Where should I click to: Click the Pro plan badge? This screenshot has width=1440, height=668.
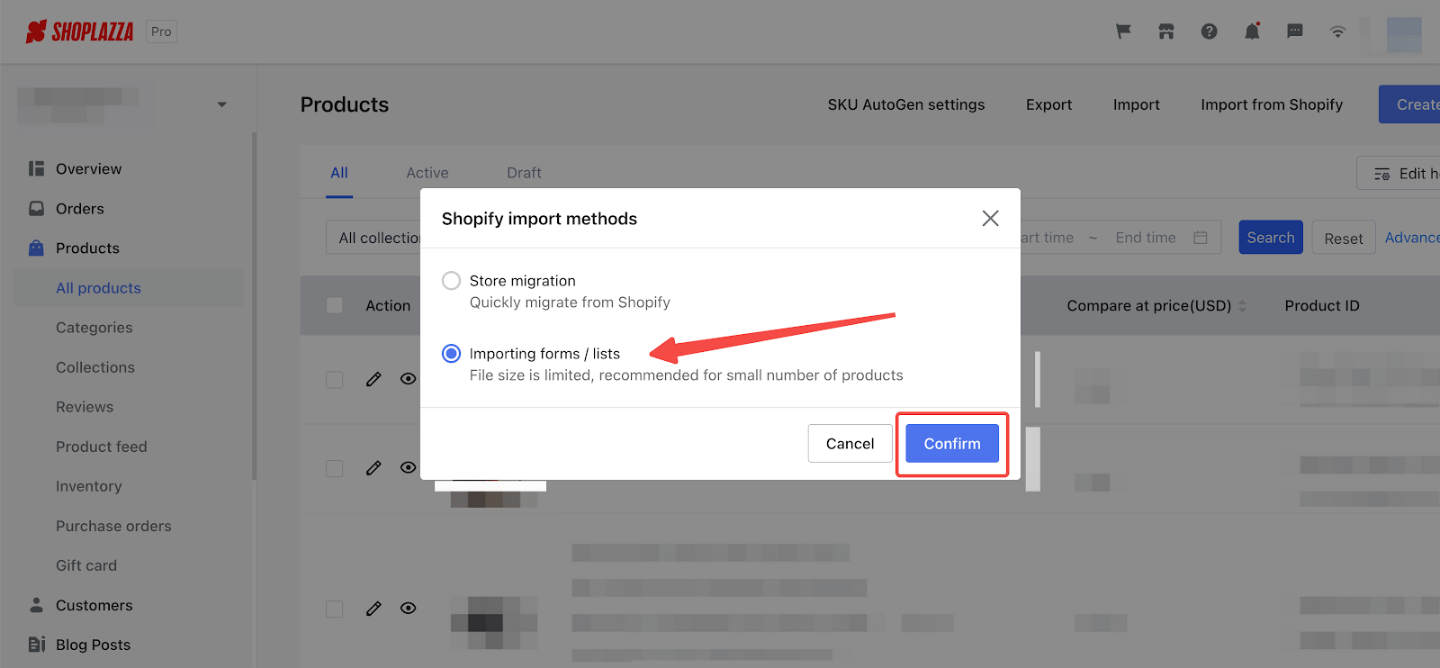point(162,32)
